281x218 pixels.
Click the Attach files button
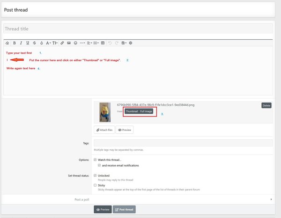(x=104, y=130)
